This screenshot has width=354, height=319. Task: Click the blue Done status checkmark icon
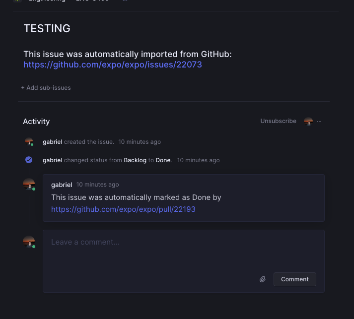tap(29, 160)
